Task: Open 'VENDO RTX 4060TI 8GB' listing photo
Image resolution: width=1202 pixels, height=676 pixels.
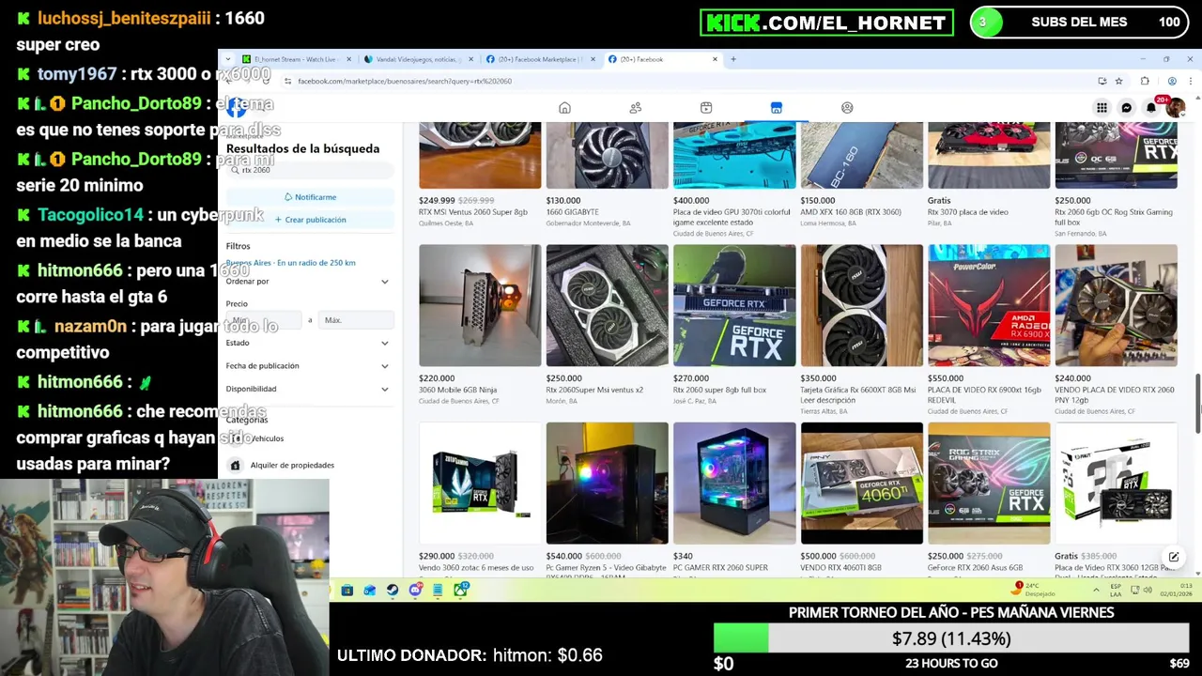Action: pos(862,483)
